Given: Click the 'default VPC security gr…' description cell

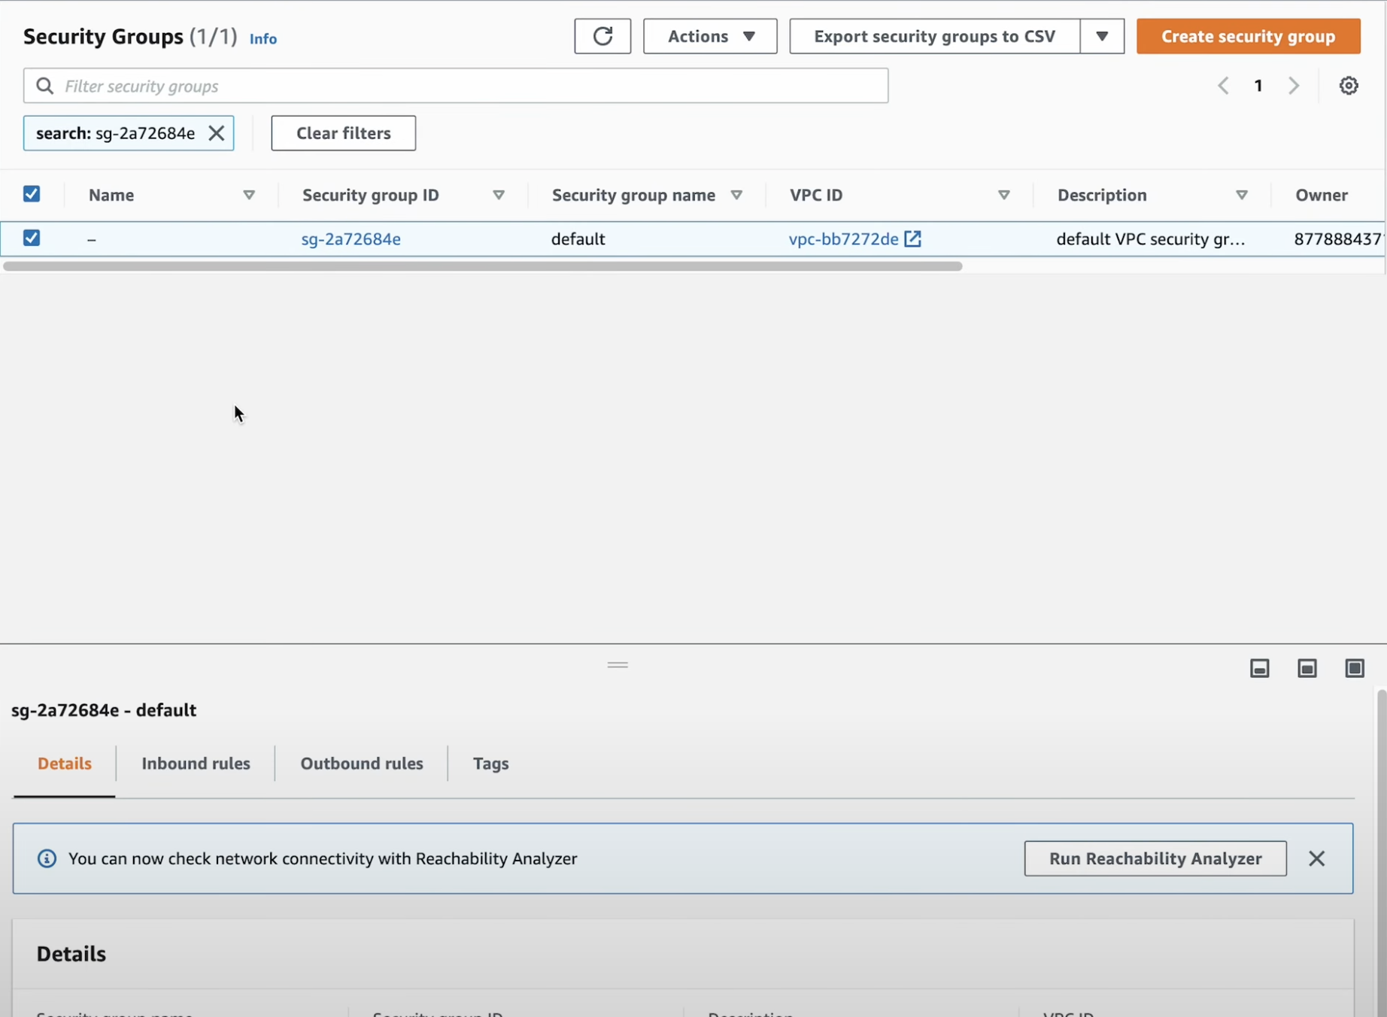Looking at the screenshot, I should click(x=1151, y=238).
